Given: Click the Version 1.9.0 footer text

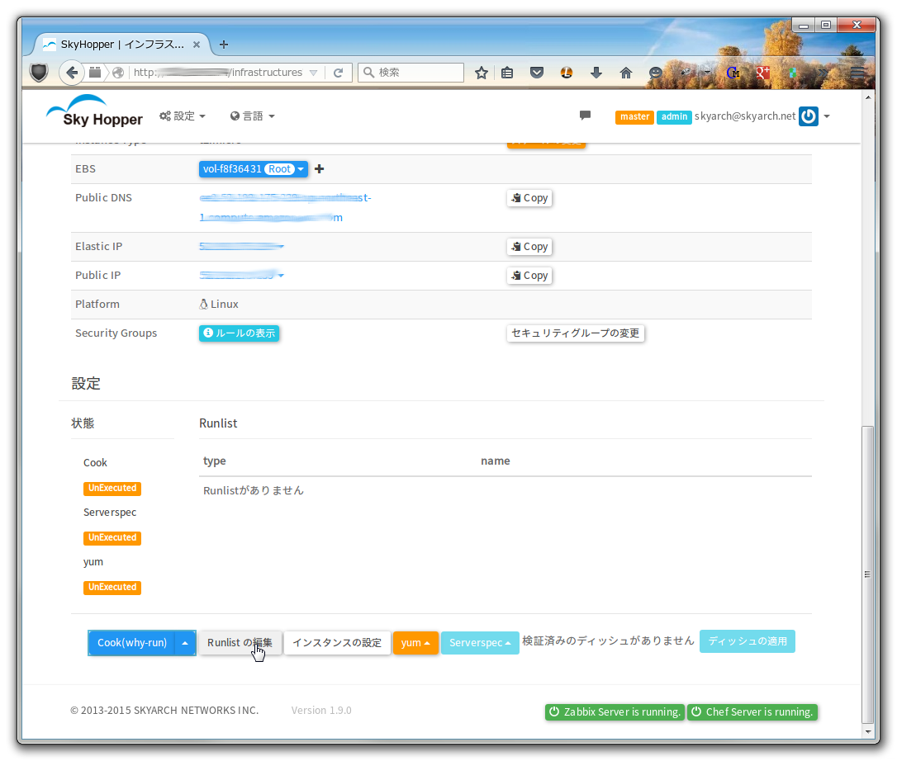Looking at the screenshot, I should point(321,710).
